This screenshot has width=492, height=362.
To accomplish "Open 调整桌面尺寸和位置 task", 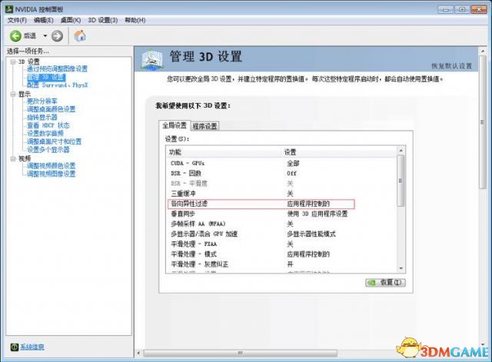I will click(55, 141).
